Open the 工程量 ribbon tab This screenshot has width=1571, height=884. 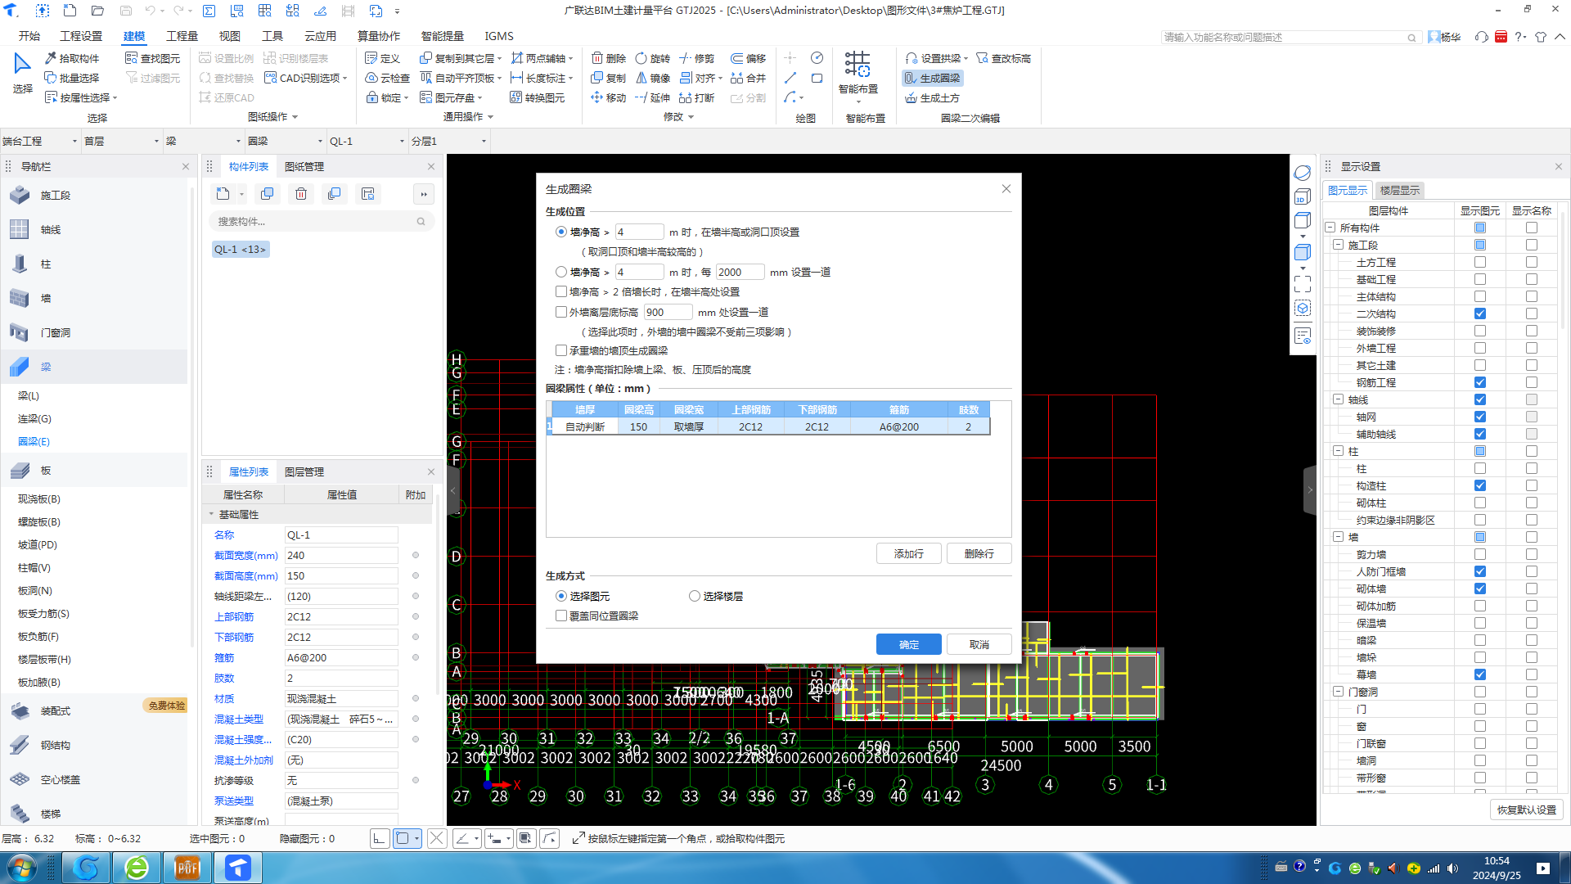coord(182,36)
